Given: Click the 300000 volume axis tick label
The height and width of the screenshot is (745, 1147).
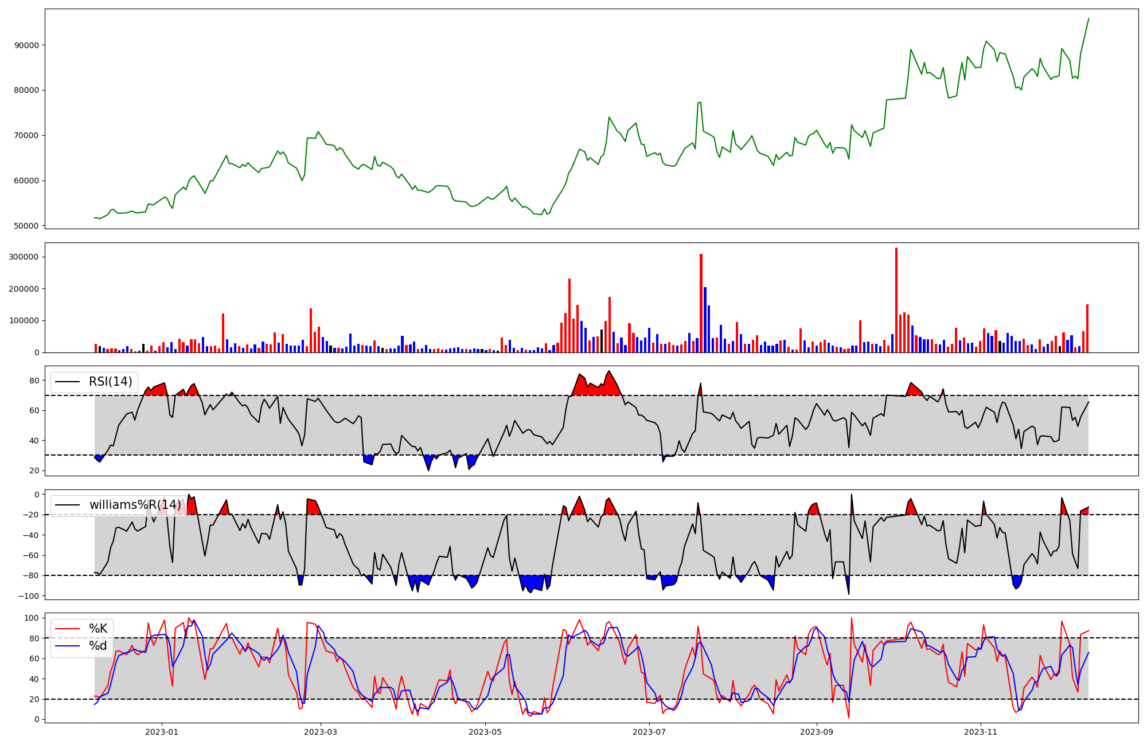Looking at the screenshot, I should [24, 257].
